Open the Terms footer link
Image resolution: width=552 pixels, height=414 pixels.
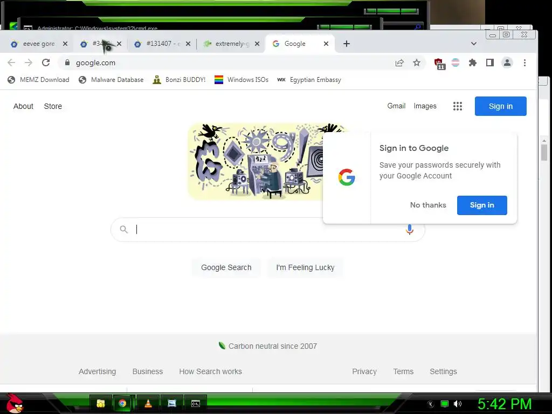[x=403, y=371]
